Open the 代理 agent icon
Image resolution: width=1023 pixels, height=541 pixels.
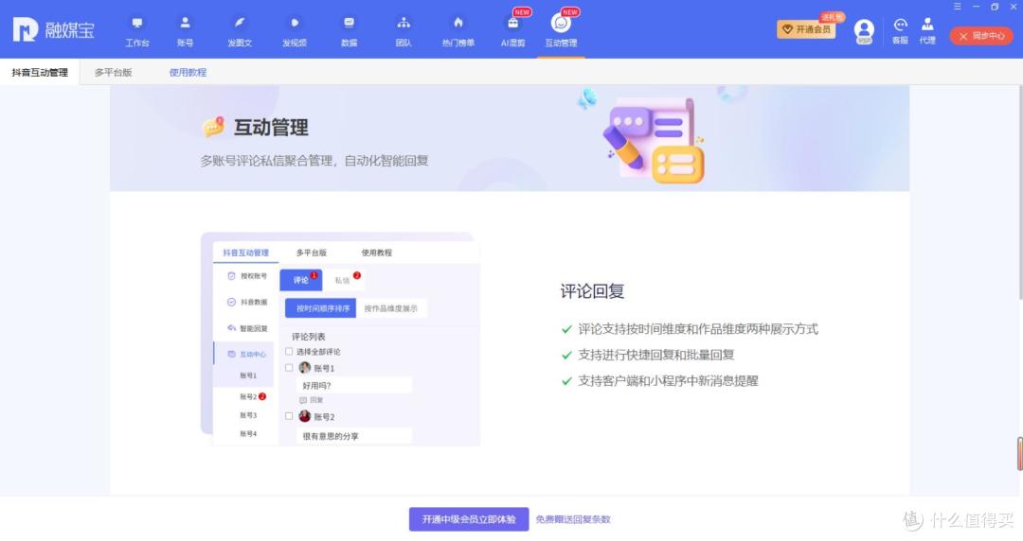pyautogui.click(x=927, y=31)
